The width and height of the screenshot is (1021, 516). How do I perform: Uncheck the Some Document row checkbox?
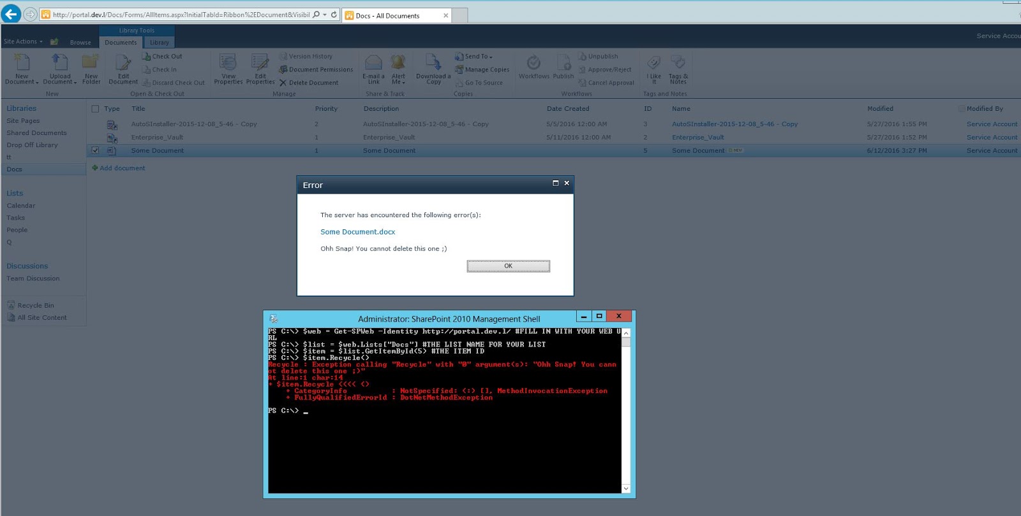click(95, 151)
